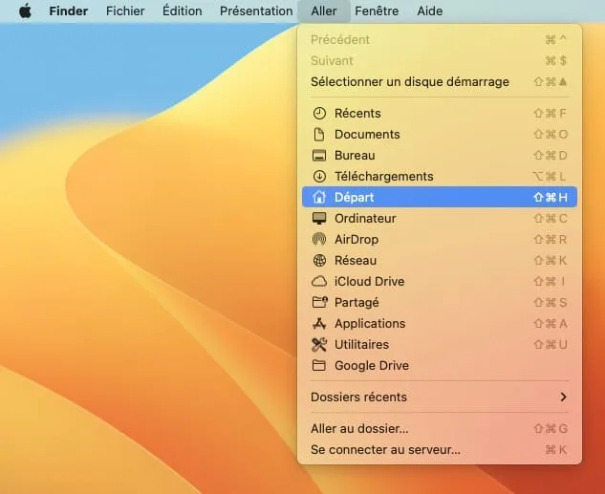Expand the Dossiers récents submenu
The image size is (605, 494).
pos(440,397)
